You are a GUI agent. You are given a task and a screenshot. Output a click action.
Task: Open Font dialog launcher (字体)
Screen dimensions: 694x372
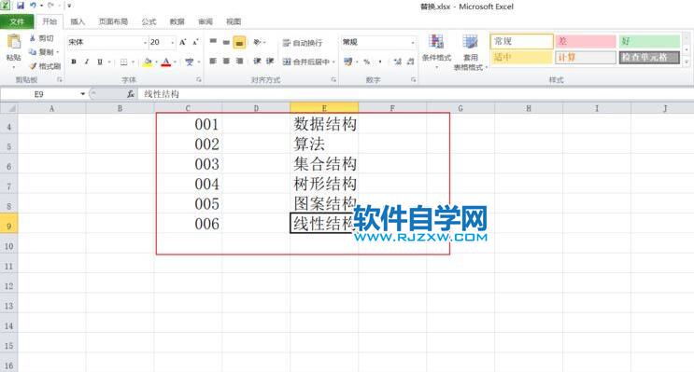point(198,80)
